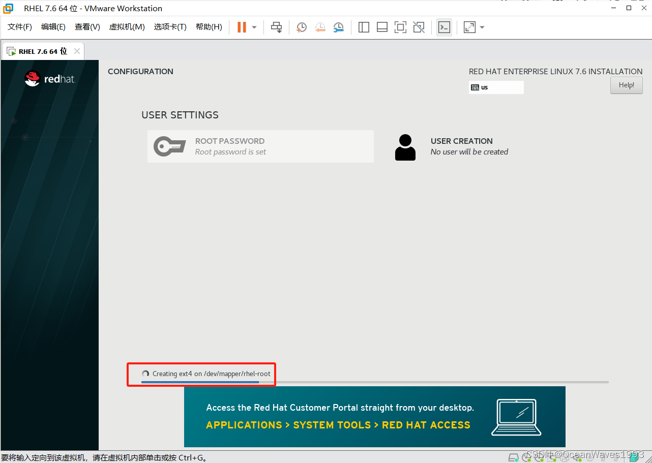Click the 'Root password is set' text

point(230,152)
